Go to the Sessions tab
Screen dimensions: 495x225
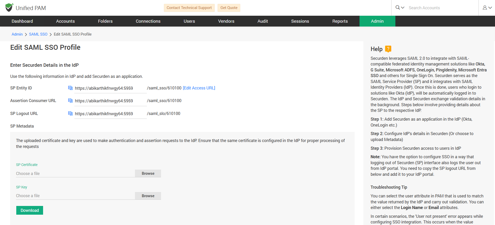coord(300,21)
